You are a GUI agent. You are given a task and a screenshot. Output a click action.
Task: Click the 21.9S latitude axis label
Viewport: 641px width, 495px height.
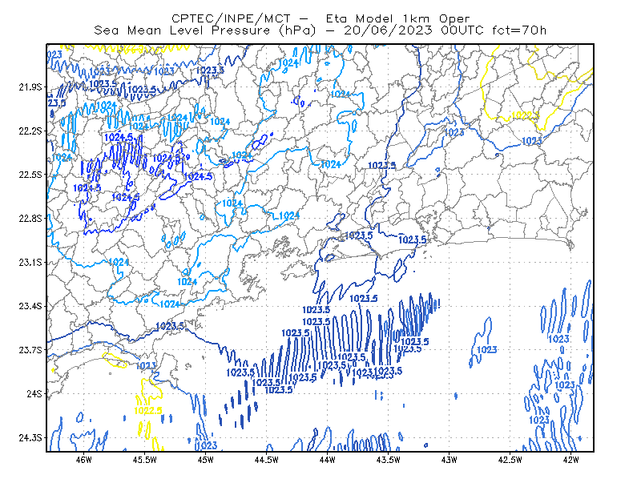click(x=30, y=87)
